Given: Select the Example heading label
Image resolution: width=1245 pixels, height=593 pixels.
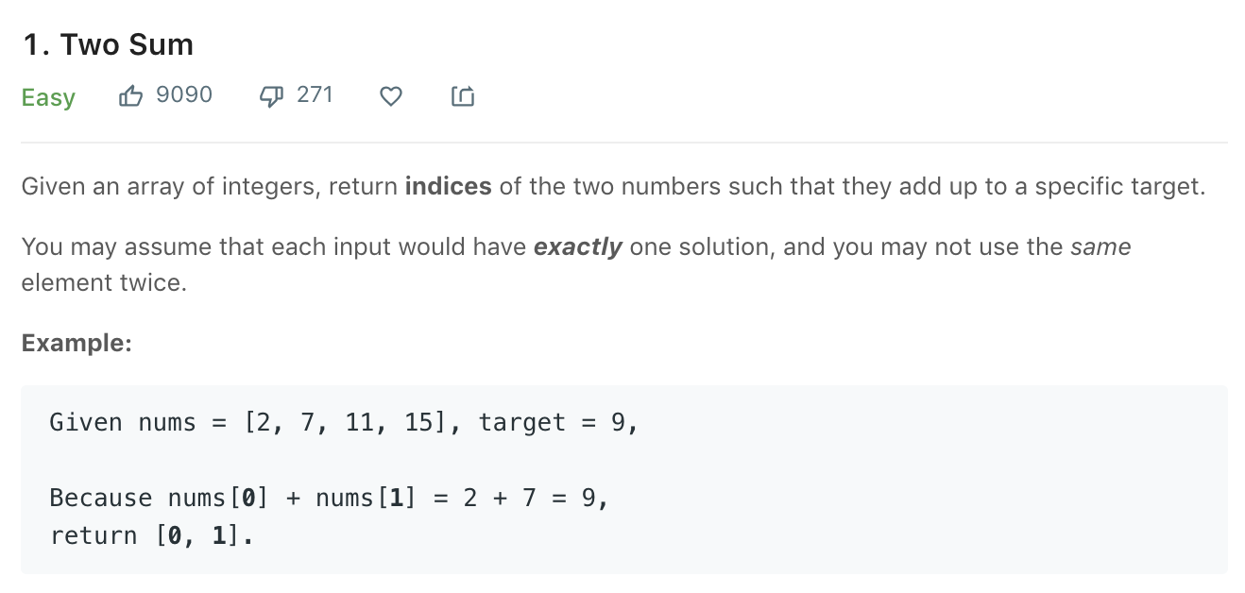Looking at the screenshot, I should [x=77, y=343].
